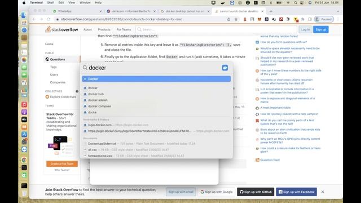Reload the Stack Overflow page
Viewport: 361px width, 203px height.
pos(49,19)
